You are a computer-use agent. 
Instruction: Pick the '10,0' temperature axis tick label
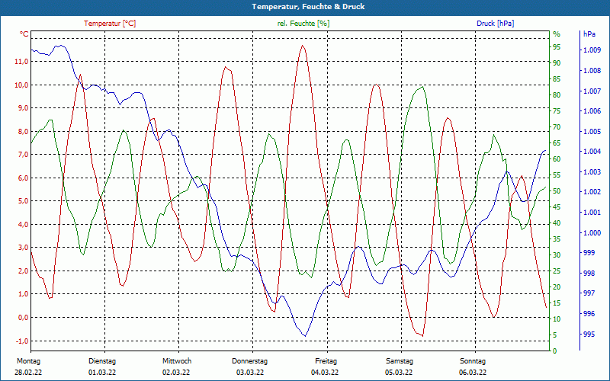[22, 85]
